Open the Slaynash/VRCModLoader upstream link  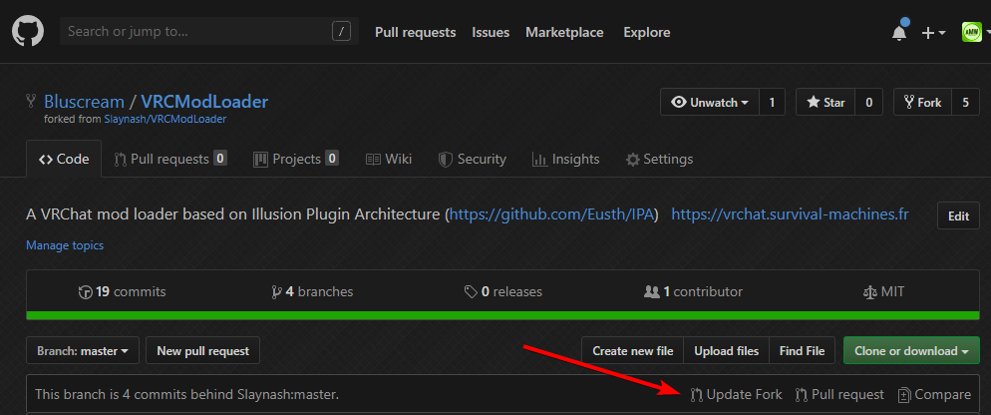(x=165, y=119)
